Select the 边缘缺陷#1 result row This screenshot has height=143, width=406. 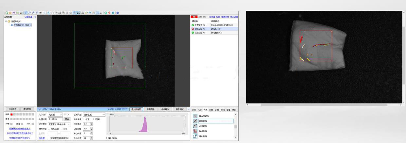215,29
